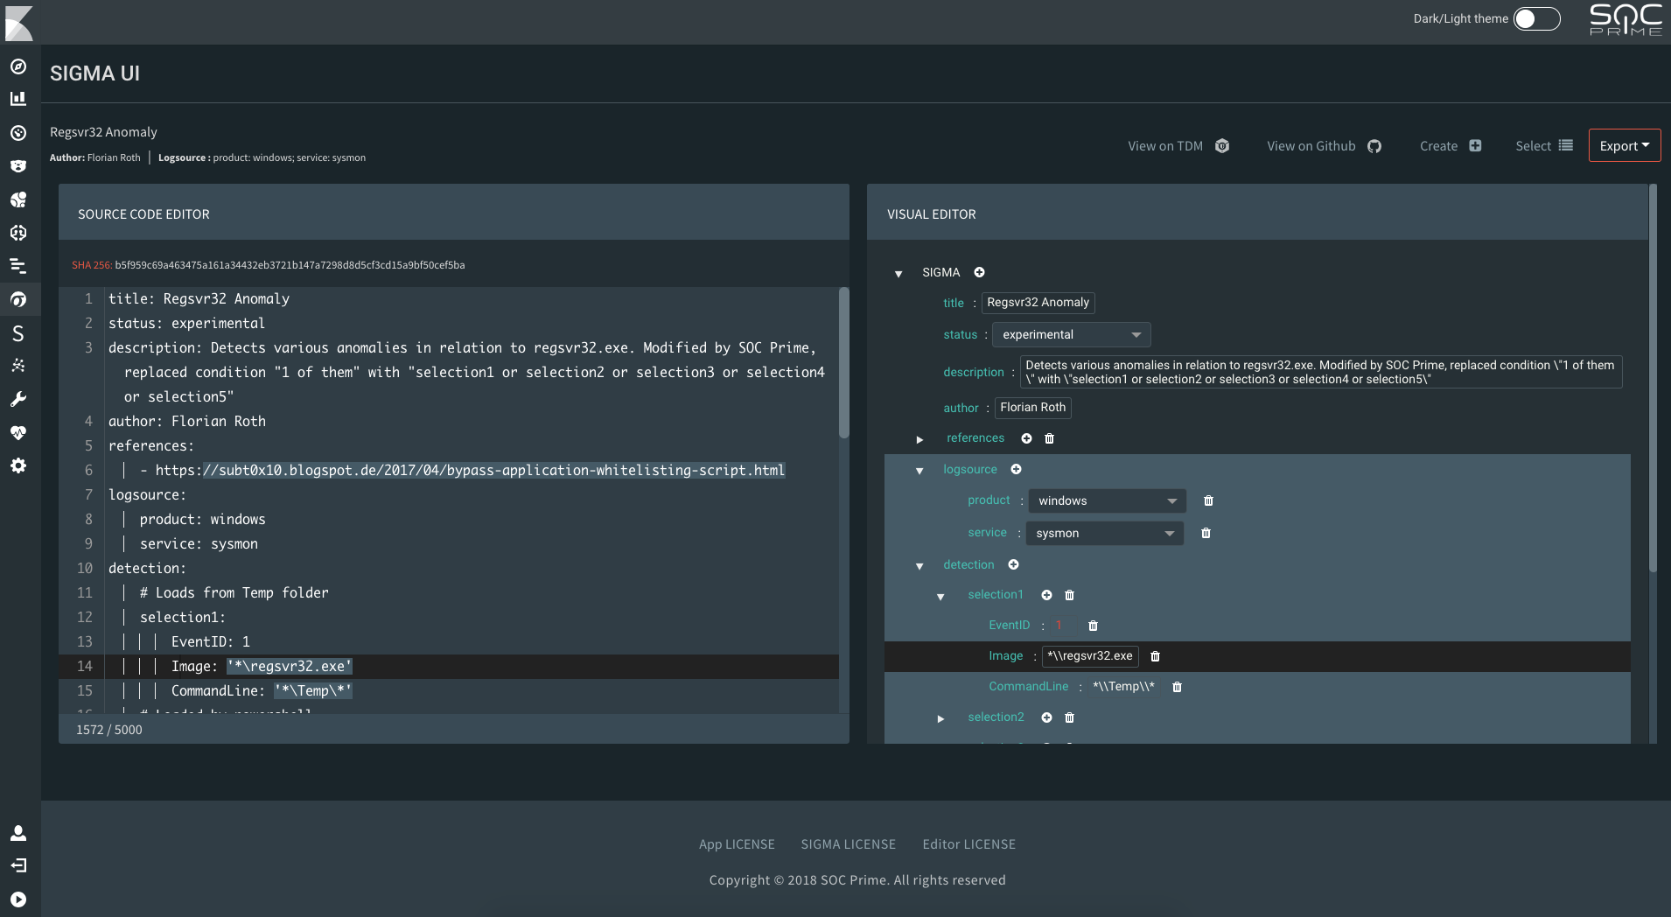Add a field to logsource
Viewport: 1671px width, 917px height.
pyautogui.click(x=1017, y=470)
